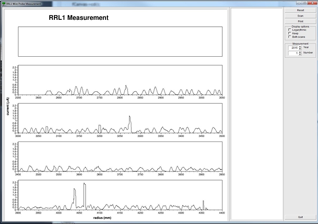Click the empty box above the plots
This screenshot has width=318, height=224.
tap(120, 41)
